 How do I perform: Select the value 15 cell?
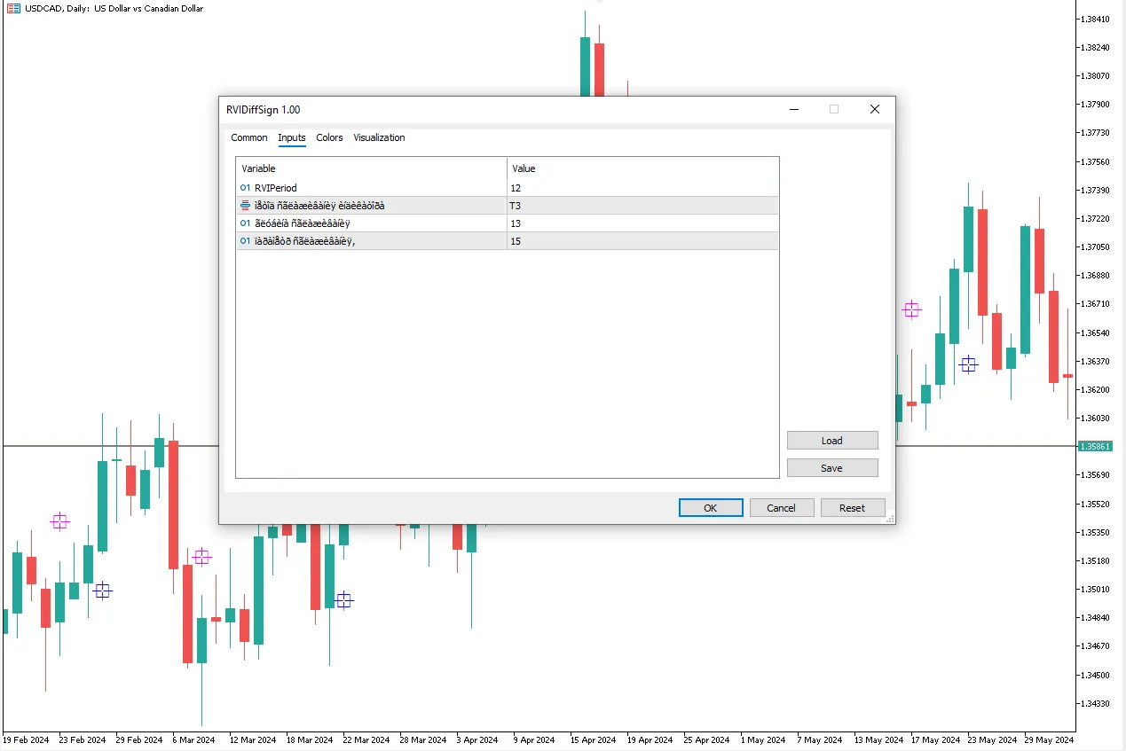click(642, 241)
